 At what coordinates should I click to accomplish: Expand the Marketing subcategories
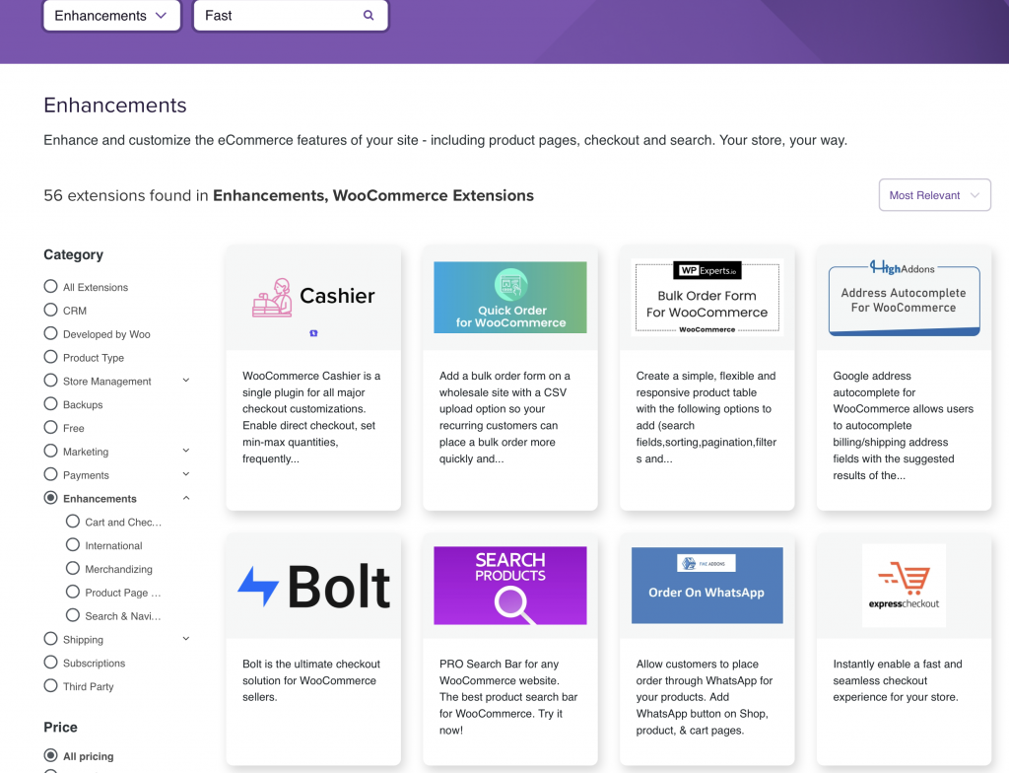coord(186,451)
